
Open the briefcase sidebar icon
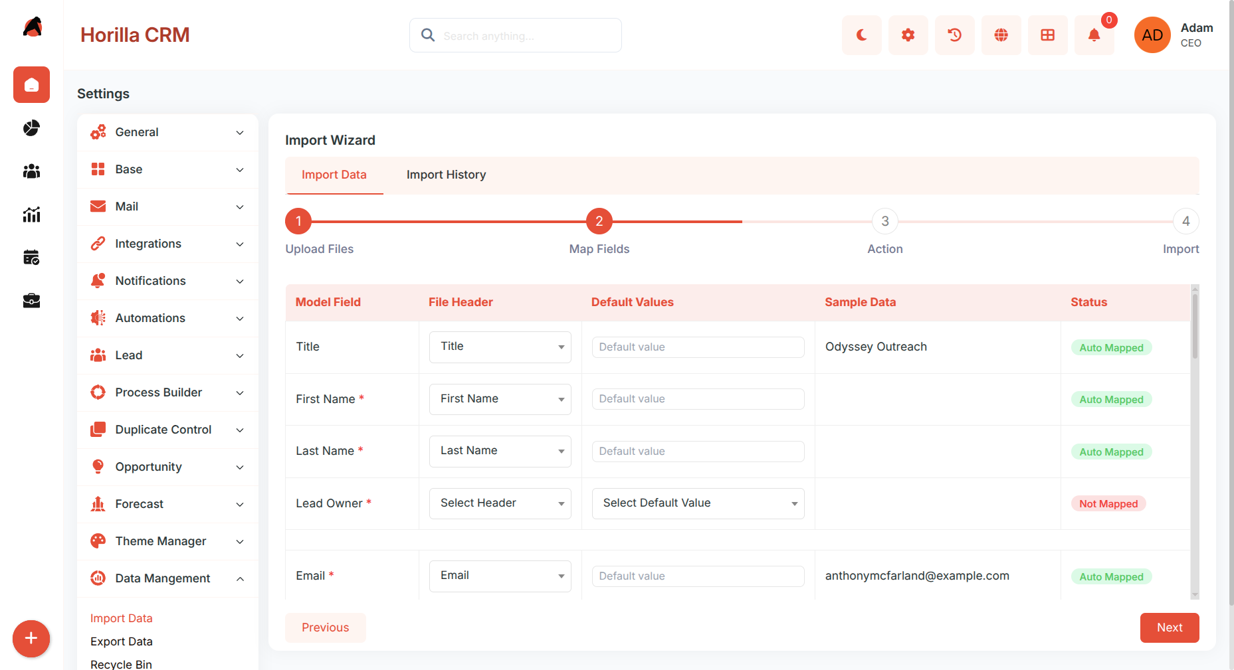coord(31,301)
